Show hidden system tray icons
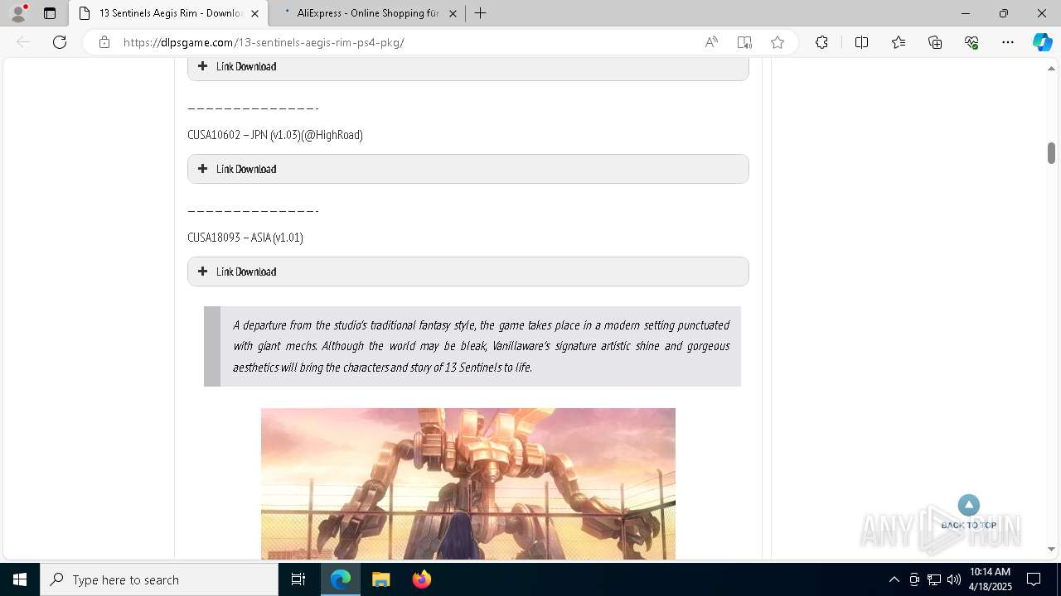This screenshot has height=596, width=1061. click(894, 579)
